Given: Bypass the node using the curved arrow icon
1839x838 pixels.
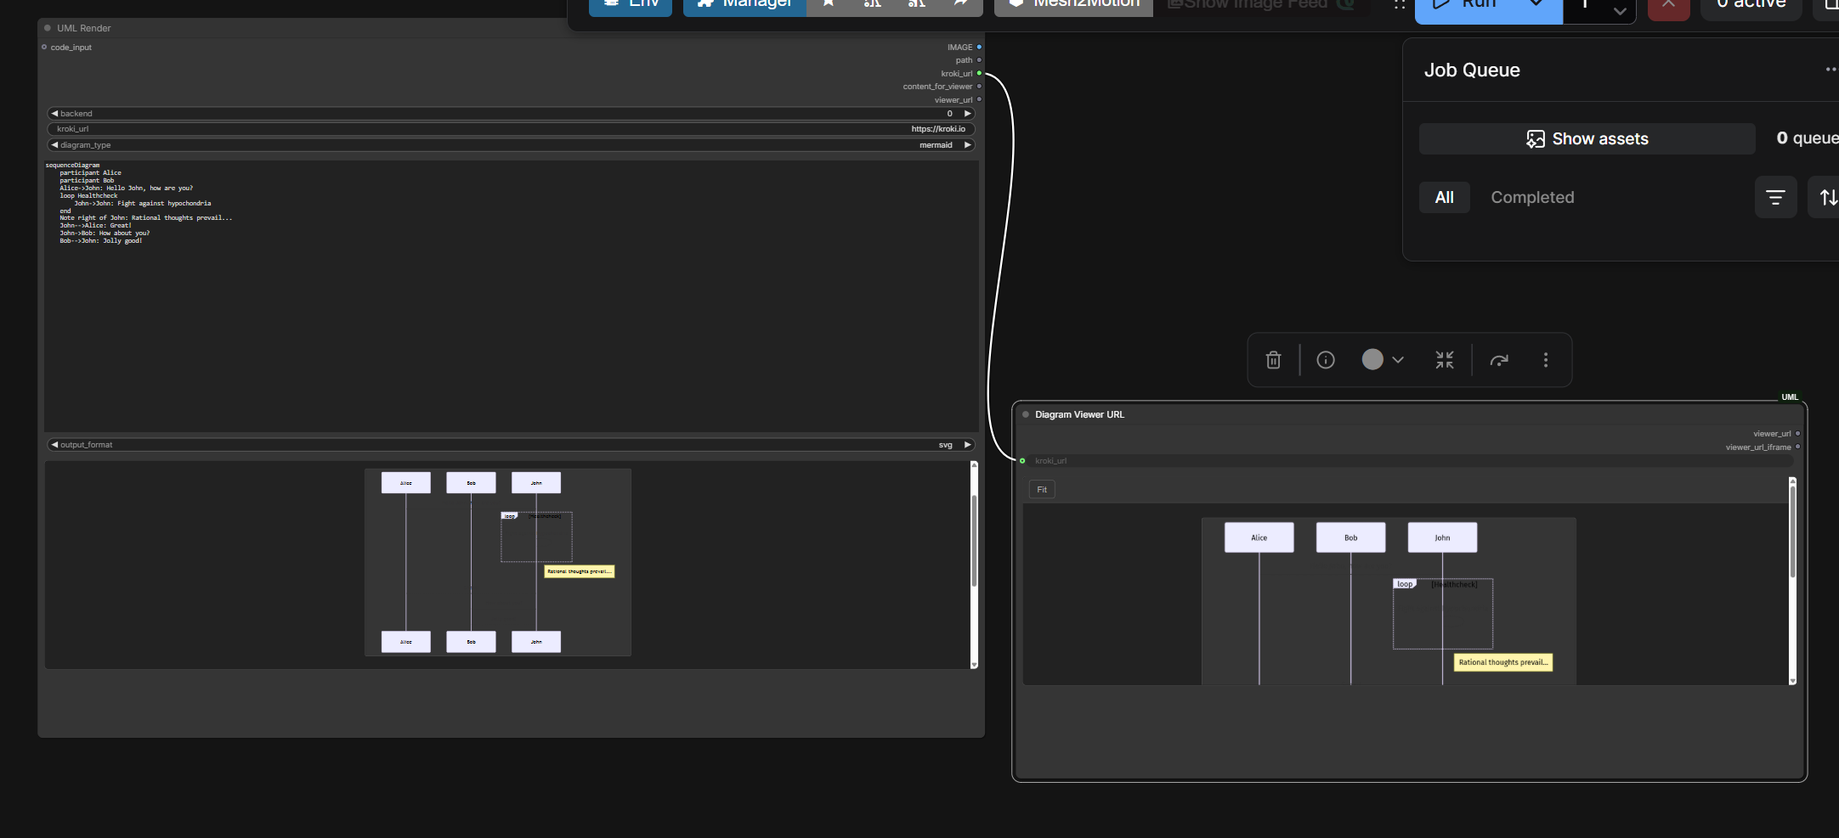Looking at the screenshot, I should 1499,360.
